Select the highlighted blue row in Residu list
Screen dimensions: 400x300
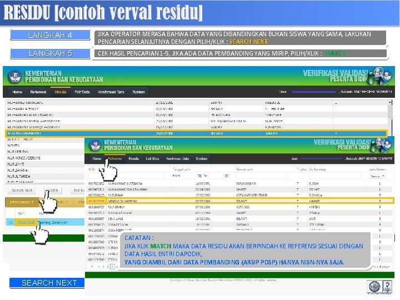click(x=196, y=133)
